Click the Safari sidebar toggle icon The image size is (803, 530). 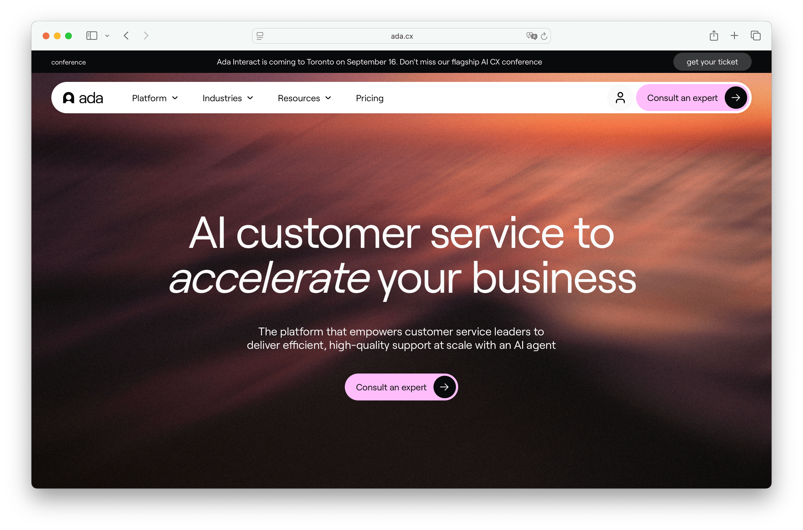click(92, 36)
